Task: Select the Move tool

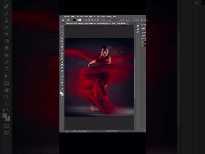Action: (62, 27)
